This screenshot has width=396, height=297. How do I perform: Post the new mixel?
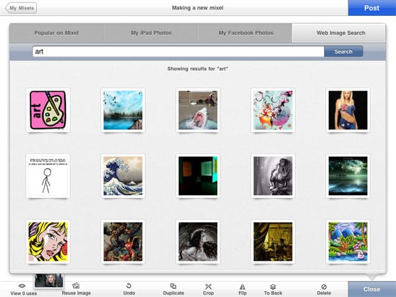pos(372,8)
